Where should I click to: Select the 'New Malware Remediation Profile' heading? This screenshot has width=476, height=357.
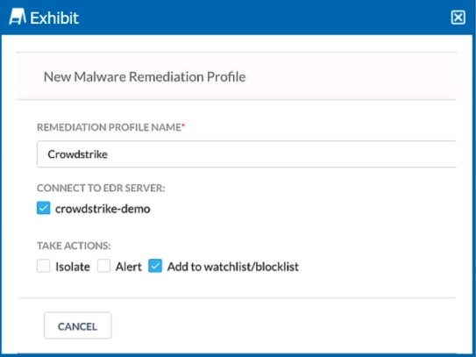click(145, 76)
